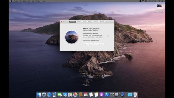Click the MacBook model line
Viewport: 174px width, 98px height.
(x=91, y=33)
